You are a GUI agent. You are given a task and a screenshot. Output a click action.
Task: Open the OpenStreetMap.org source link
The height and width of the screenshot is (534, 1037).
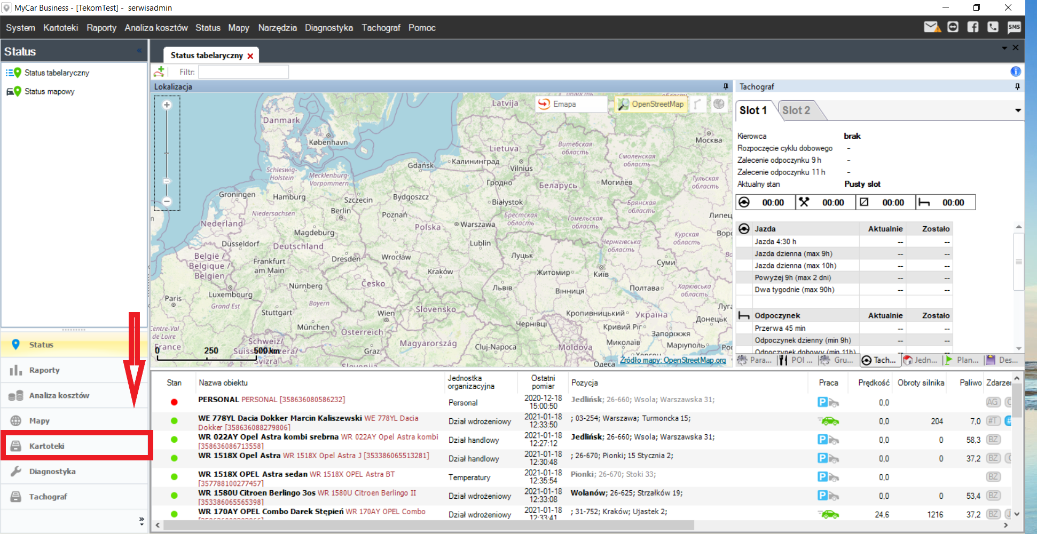[x=673, y=360]
